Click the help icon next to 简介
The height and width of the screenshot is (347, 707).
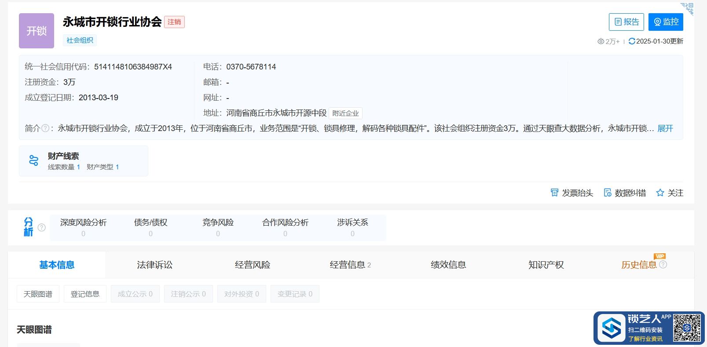pos(45,128)
